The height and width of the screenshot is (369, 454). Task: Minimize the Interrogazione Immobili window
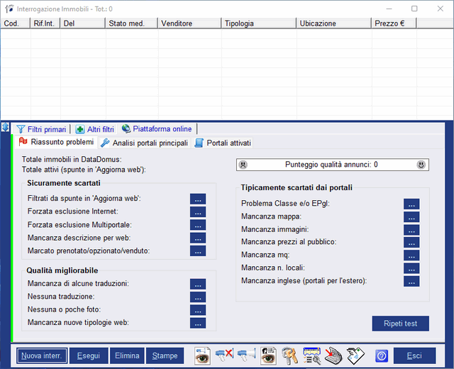[389, 9]
